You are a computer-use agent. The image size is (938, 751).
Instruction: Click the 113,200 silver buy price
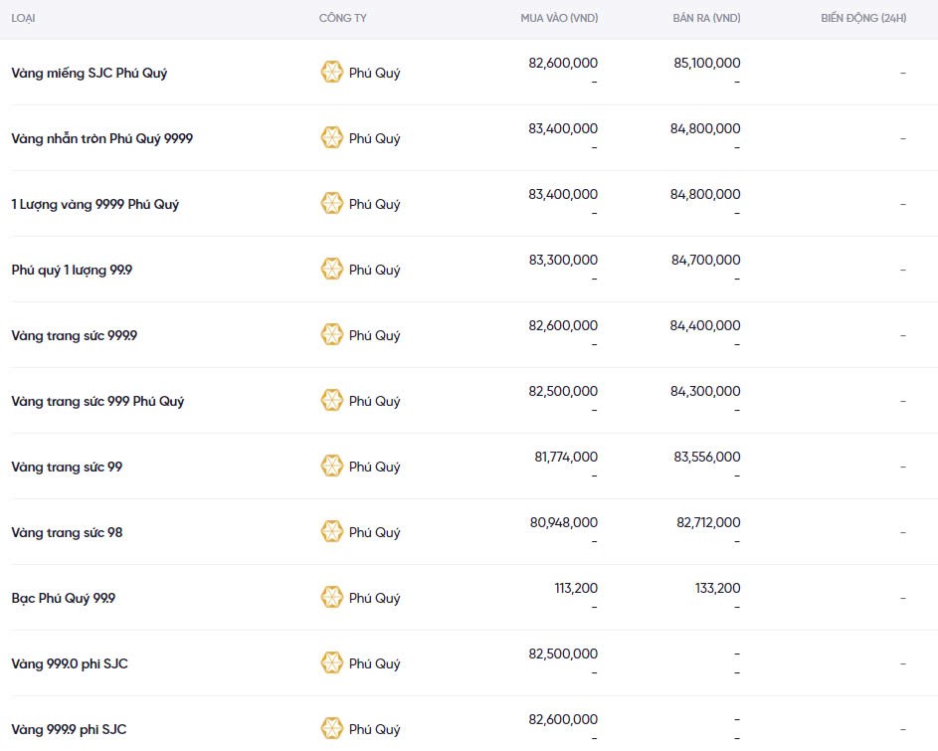tap(576, 588)
